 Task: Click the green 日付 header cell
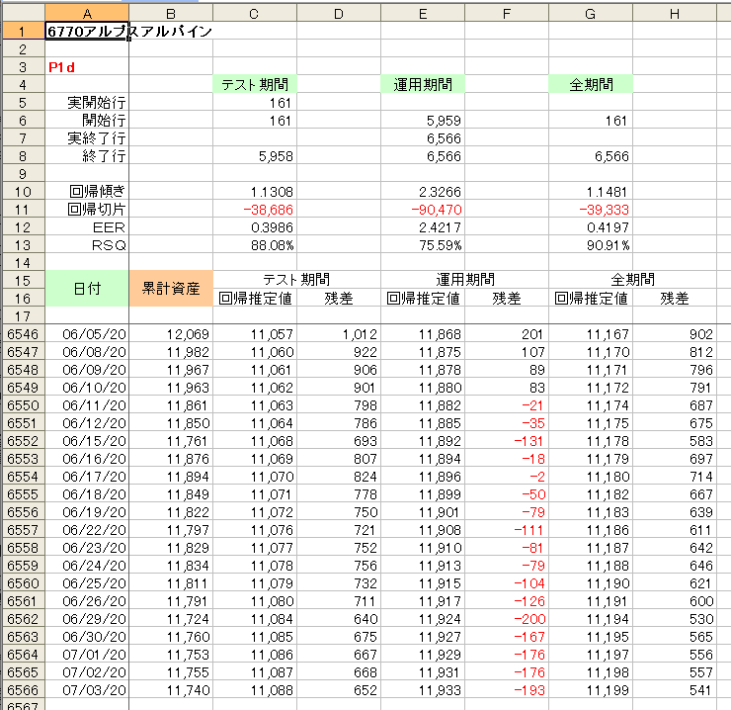click(x=87, y=289)
